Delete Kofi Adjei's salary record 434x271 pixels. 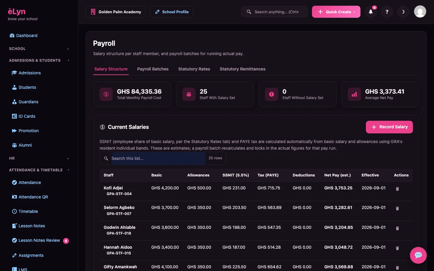397,189
